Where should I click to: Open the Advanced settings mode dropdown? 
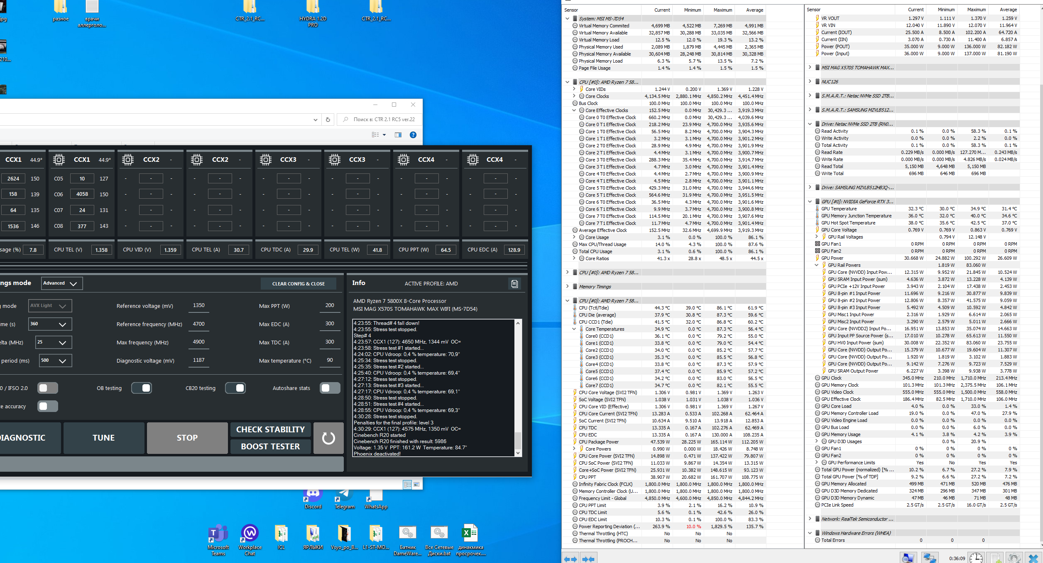point(61,283)
